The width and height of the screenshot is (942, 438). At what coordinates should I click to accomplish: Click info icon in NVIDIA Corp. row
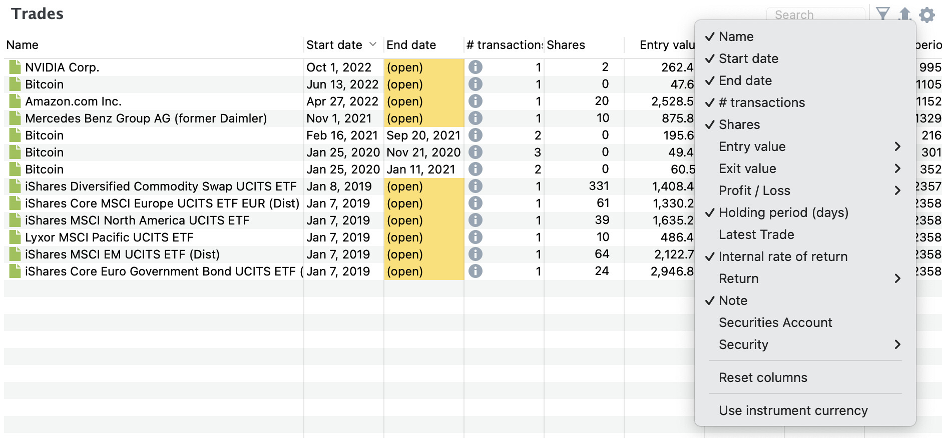tap(476, 67)
